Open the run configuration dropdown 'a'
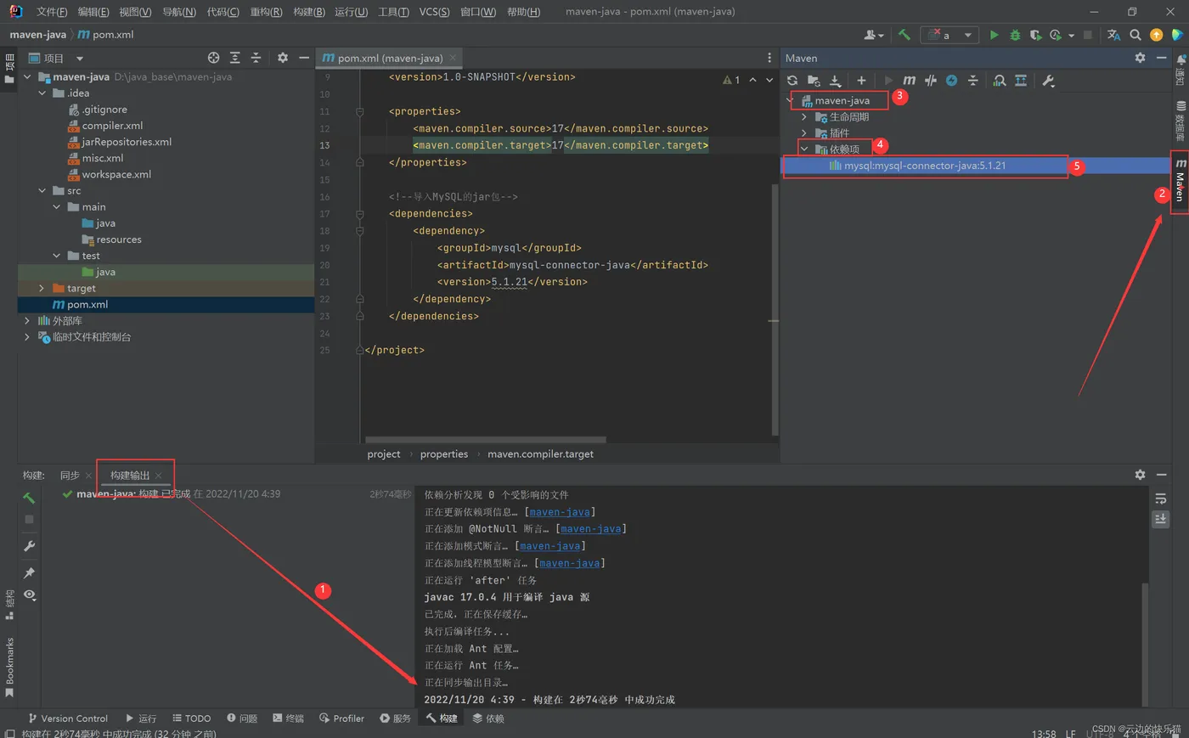 pyautogui.click(x=949, y=35)
